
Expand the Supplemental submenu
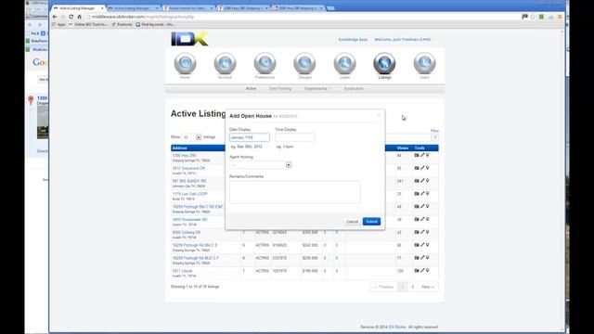click(317, 89)
